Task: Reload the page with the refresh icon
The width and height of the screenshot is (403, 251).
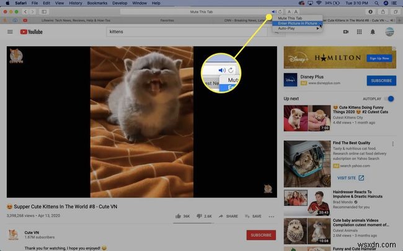Action: coord(280,12)
